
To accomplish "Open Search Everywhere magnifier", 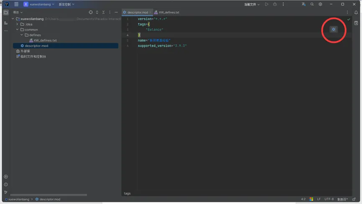I will click(312, 4).
